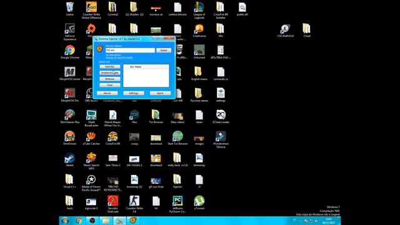Focus the Process Name input field
Screen dimensions: 400x225
point(130,50)
